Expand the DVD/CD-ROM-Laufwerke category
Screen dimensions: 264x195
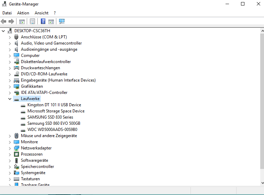pos(10,74)
